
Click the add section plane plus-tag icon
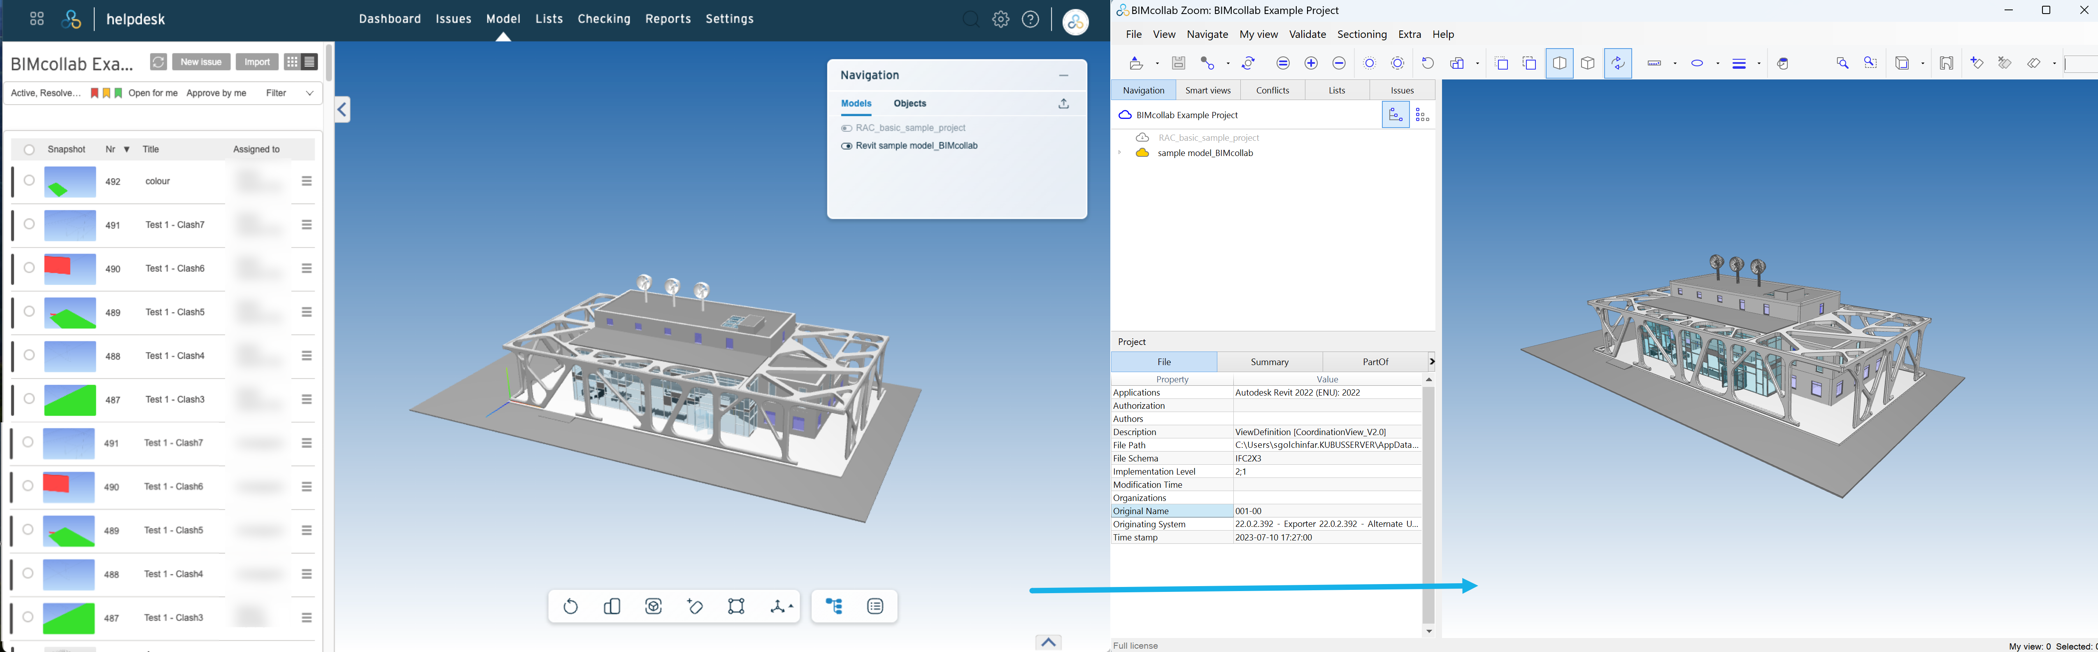[1977, 63]
